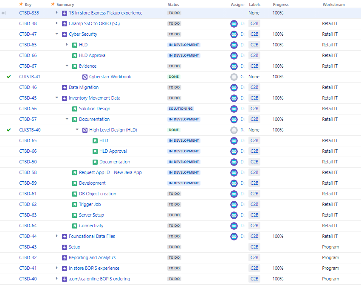
Task: Collapse High Level Design (HLD) task
Action: [77, 129]
